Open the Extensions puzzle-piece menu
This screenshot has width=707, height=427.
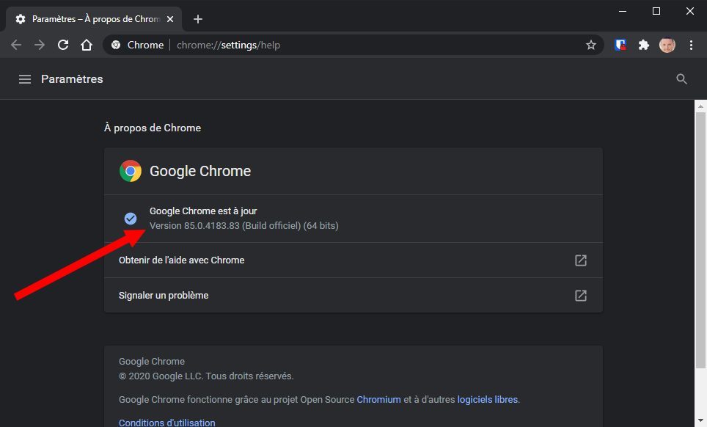(644, 45)
